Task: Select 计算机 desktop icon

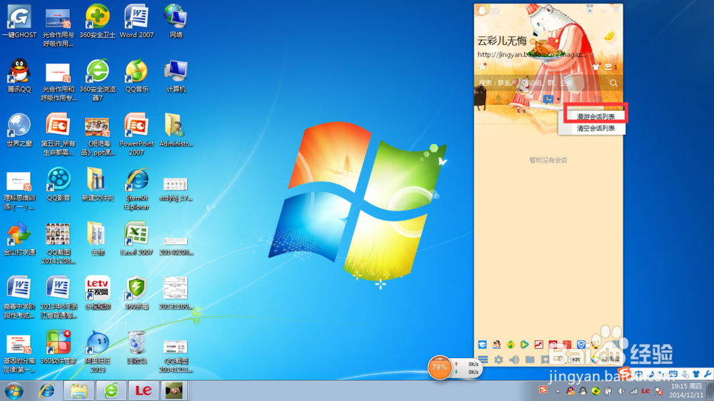Action: (176, 76)
